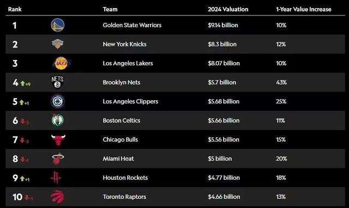
Task: Click the red down arrow beside rank 6
Action: coord(22,121)
